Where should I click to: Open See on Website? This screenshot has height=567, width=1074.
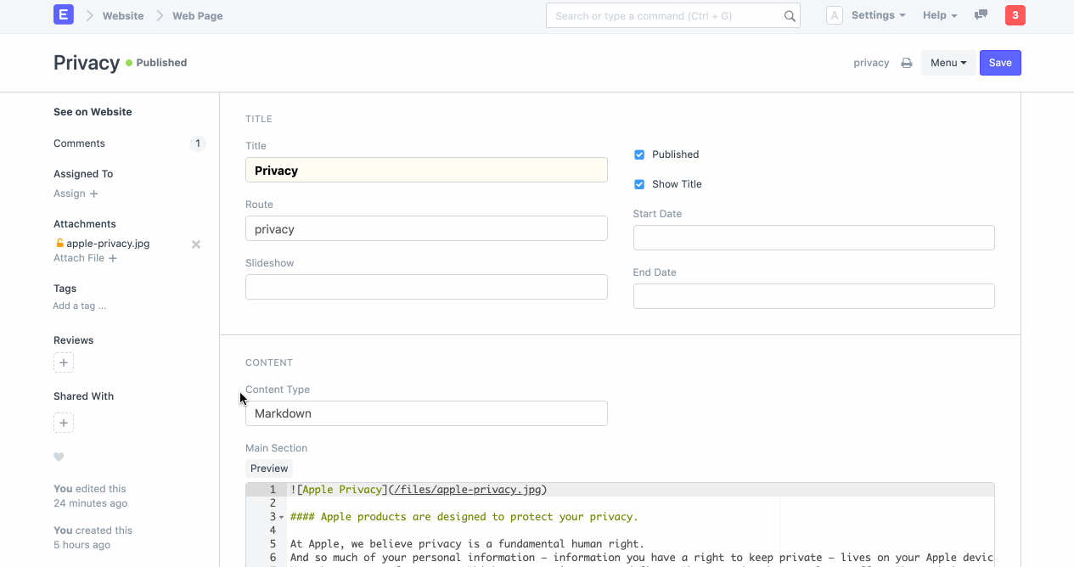click(x=92, y=111)
